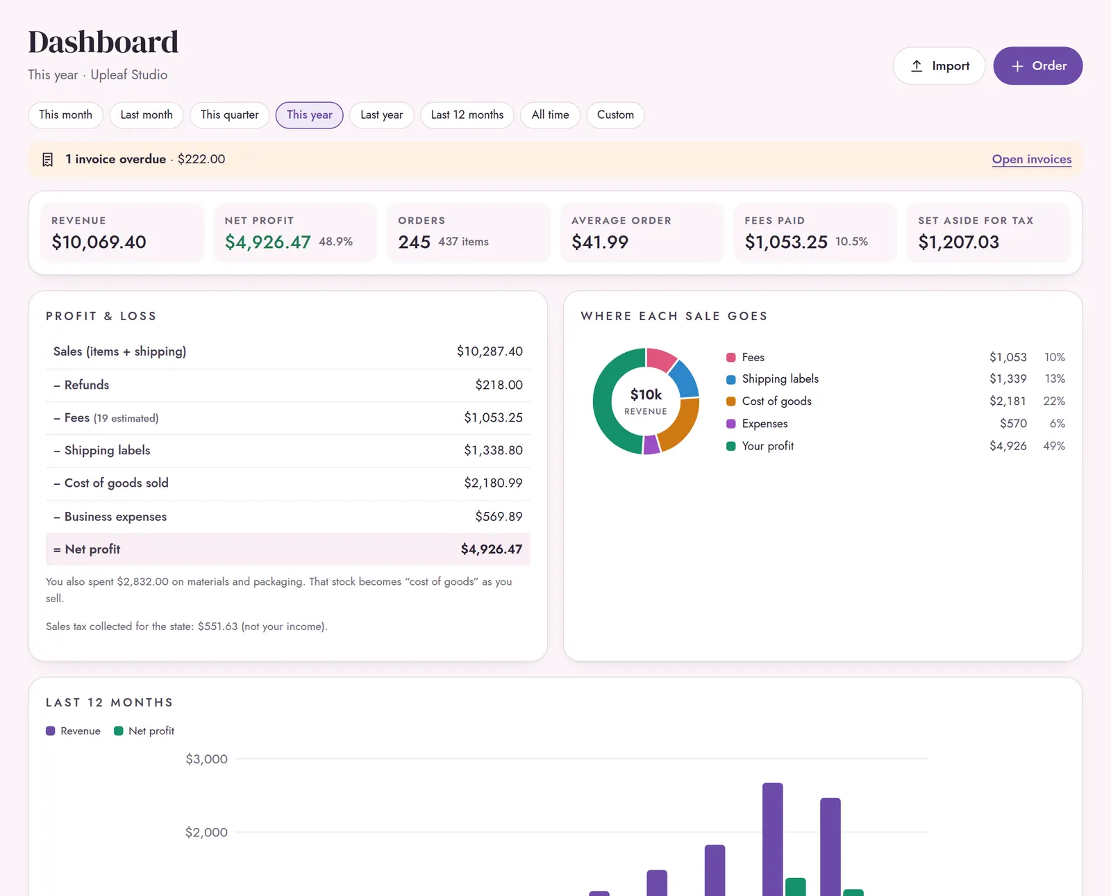Select the This month filter
Viewport: 1111px width, 896px height.
(66, 115)
